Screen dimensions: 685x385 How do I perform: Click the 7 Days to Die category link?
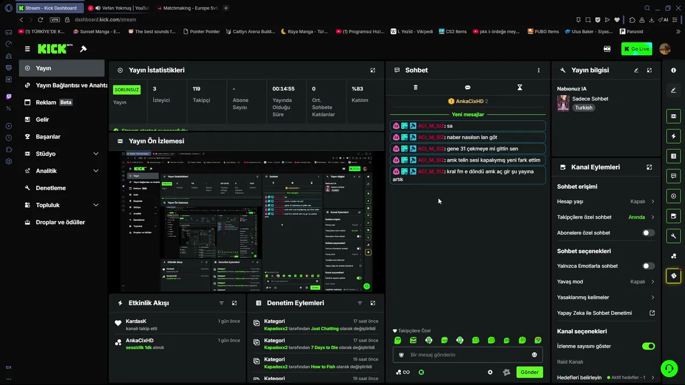324,348
